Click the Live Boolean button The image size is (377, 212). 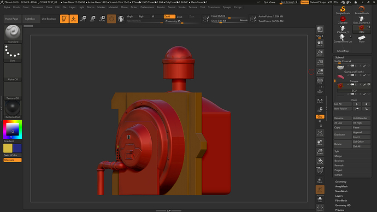[x=49, y=19]
